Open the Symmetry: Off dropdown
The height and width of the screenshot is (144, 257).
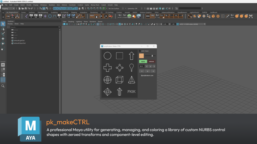[134, 8]
